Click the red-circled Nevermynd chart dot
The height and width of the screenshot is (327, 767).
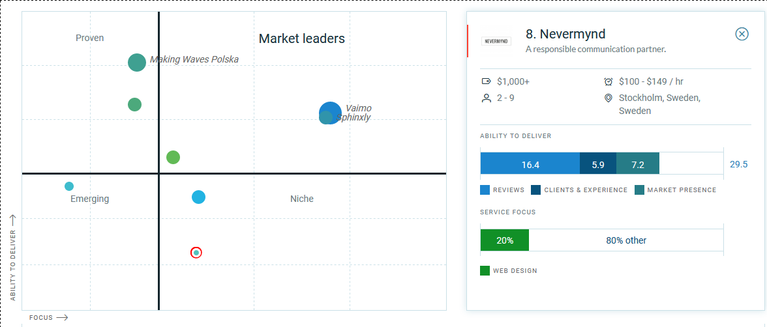point(196,252)
